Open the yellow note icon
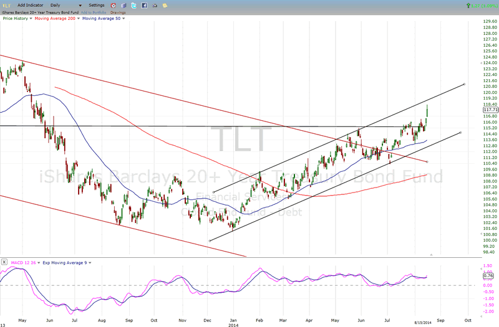 click(165, 5)
